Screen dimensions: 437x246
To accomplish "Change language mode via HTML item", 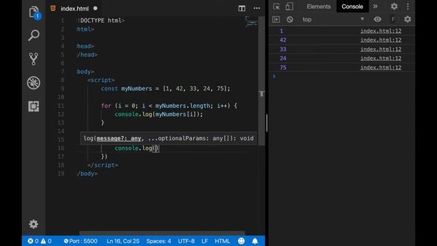I will [222, 241].
